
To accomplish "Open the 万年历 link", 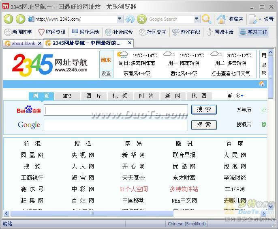I will 244,110.
